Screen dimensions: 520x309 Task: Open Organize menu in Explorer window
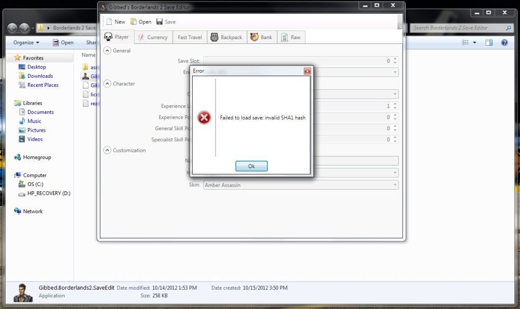26,43
